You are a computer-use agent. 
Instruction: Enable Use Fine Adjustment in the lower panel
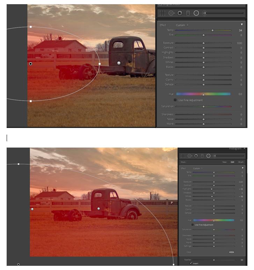pyautogui.click(x=193, y=225)
